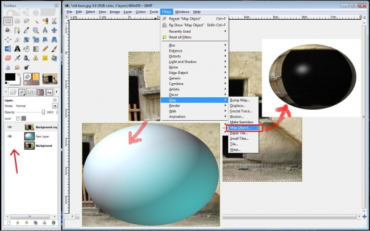Duplicate the layer with the duplicate button
Screen dimensions: 370x231
tap(35, 222)
